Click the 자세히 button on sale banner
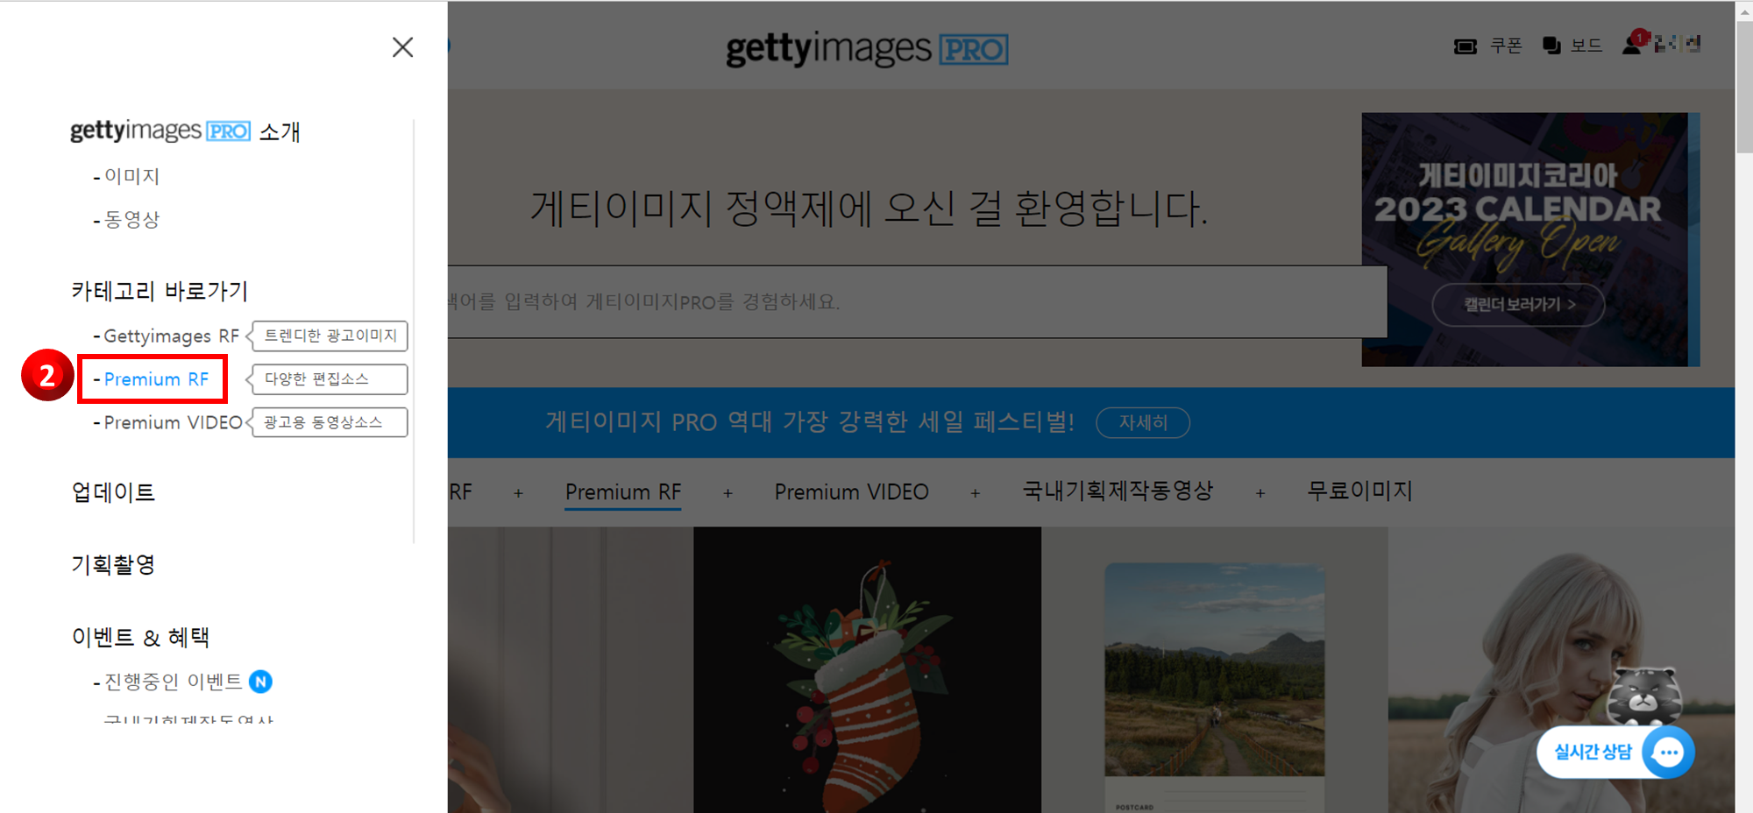The image size is (1753, 813). tap(1143, 422)
